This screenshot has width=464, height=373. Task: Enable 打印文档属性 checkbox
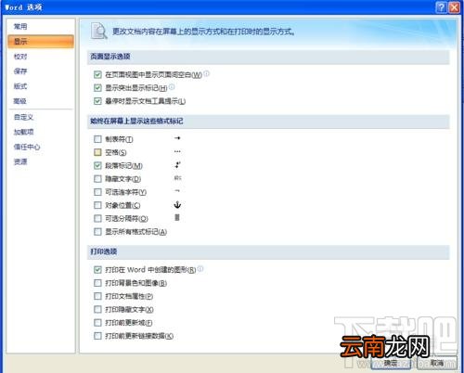click(97, 296)
